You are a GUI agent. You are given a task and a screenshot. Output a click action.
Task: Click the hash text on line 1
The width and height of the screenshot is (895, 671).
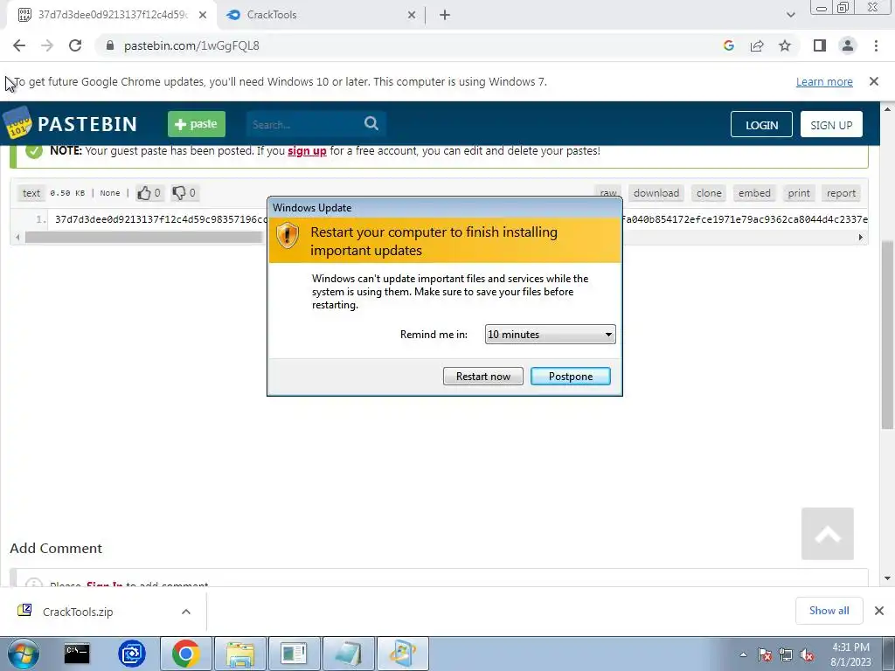pos(161,219)
